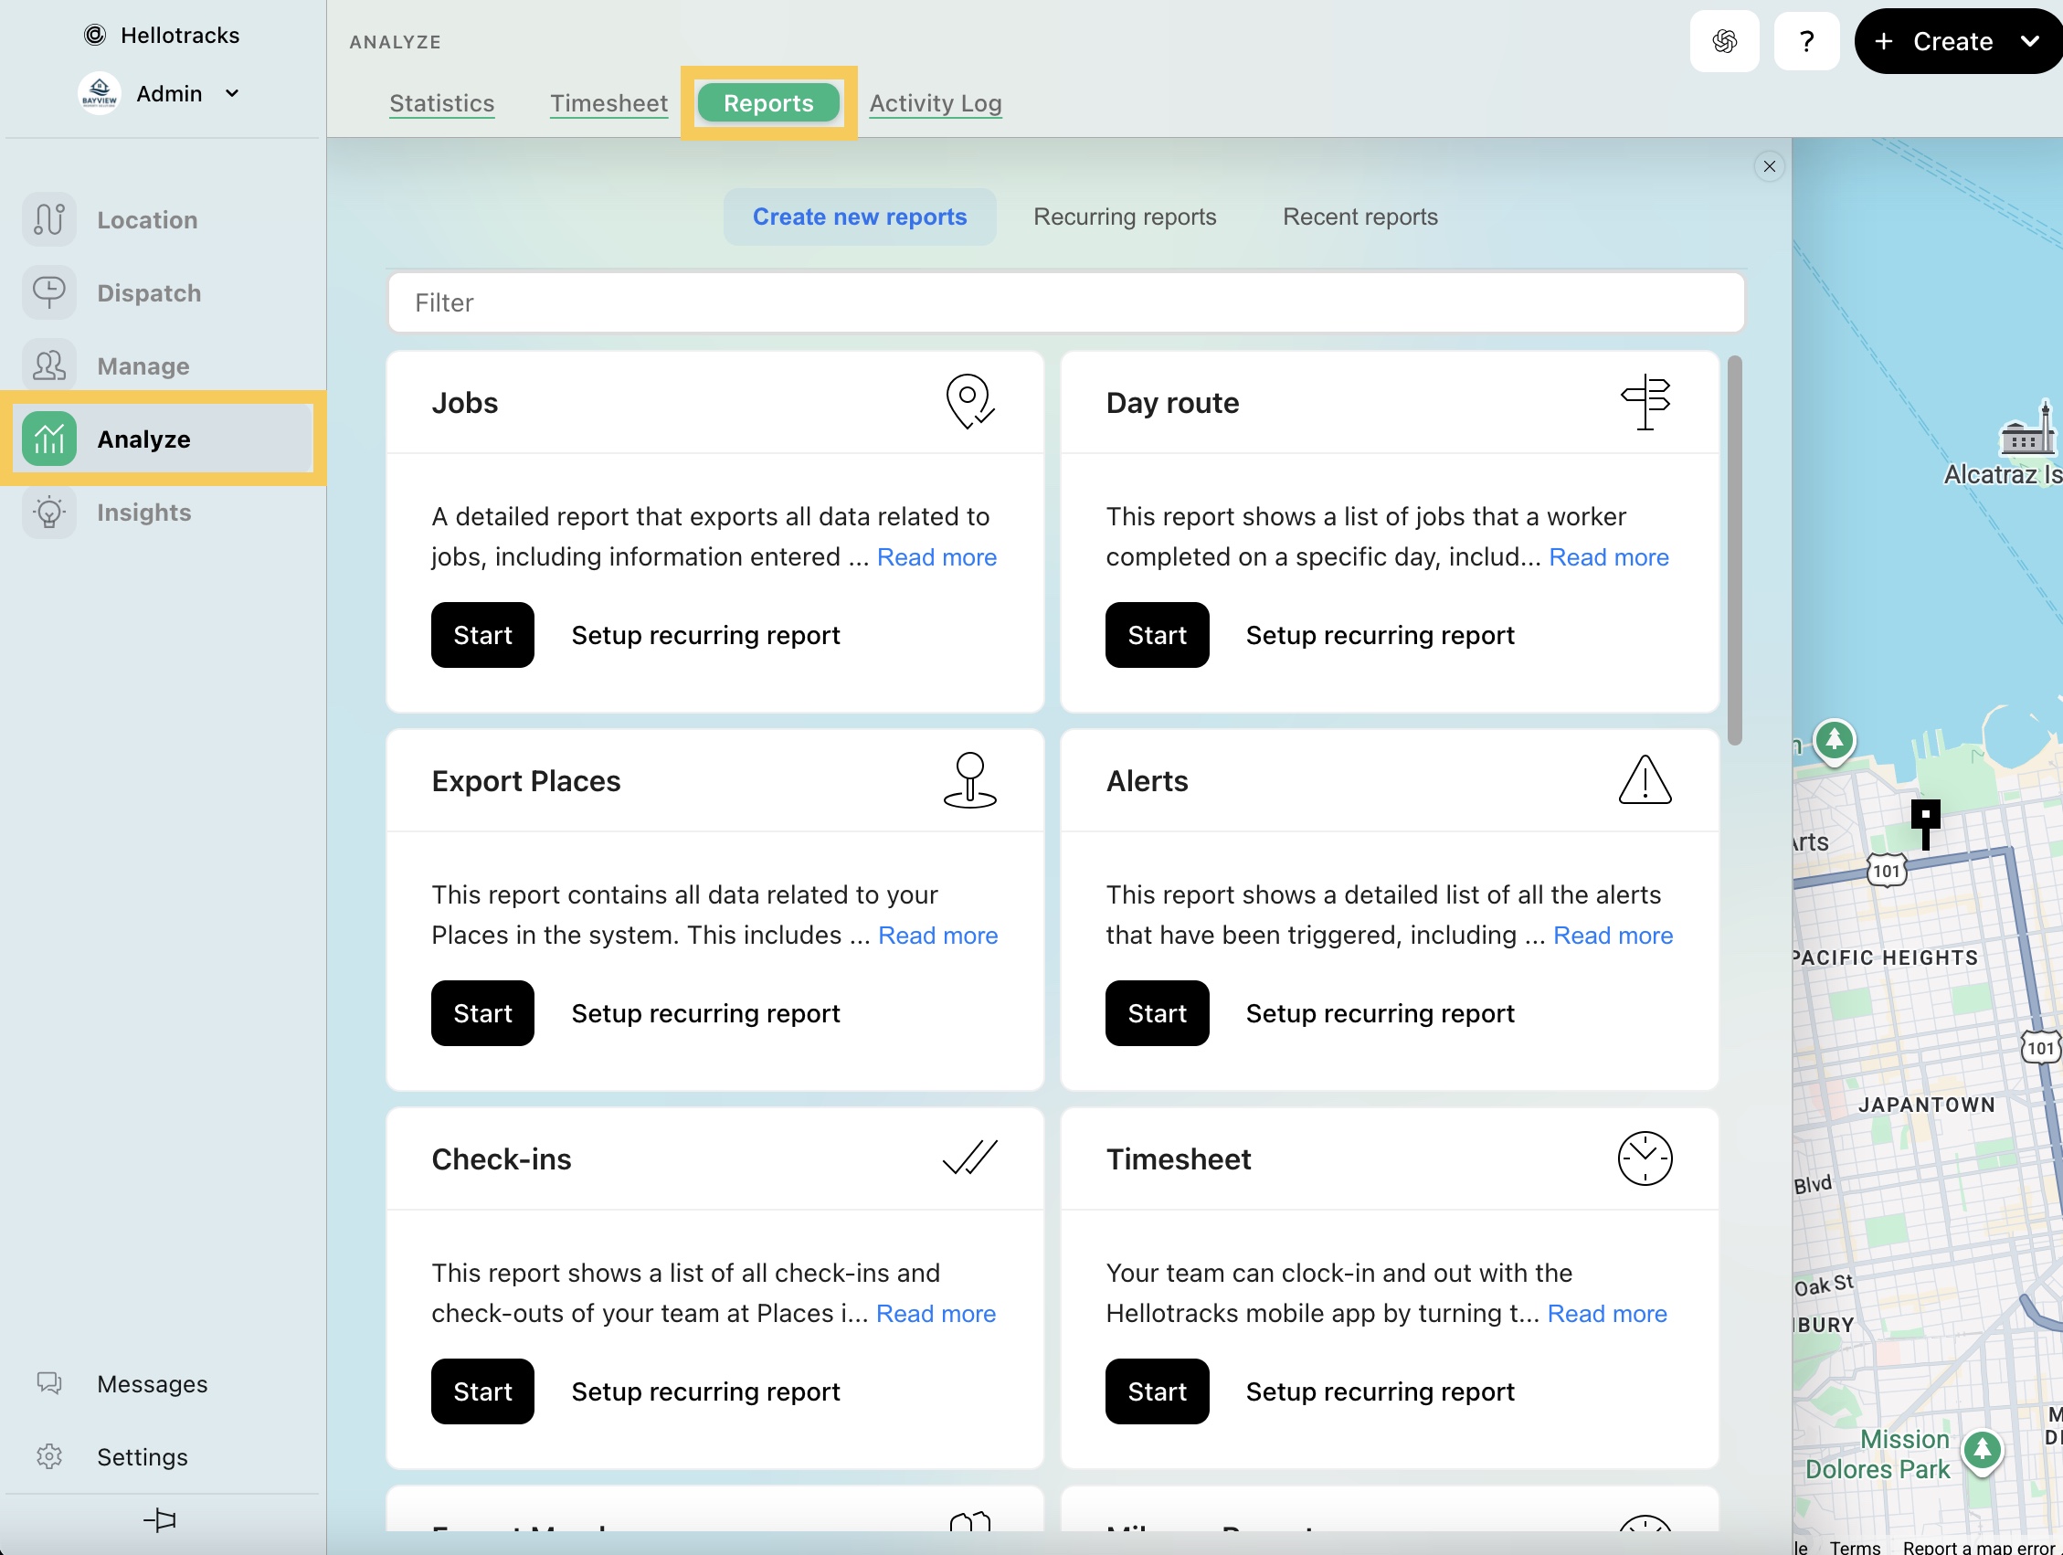Expand the Admin account dropdown
The width and height of the screenshot is (2063, 1555).
pyautogui.click(x=232, y=93)
